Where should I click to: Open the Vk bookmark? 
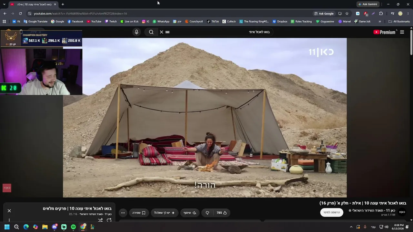(16, 22)
